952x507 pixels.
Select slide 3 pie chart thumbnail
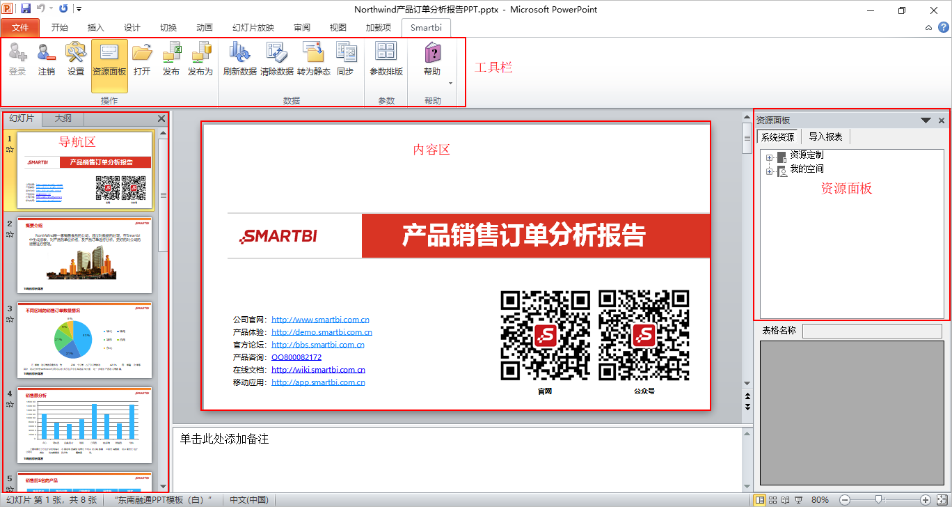pyautogui.click(x=84, y=340)
